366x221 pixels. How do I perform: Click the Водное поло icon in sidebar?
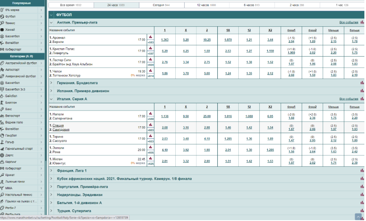(x=2, y=122)
